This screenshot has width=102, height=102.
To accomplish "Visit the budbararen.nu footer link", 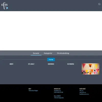I will [84, 94].
